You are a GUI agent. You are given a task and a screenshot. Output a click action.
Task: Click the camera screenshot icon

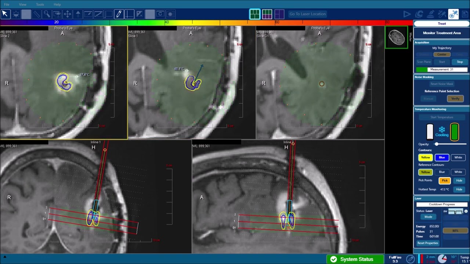point(170,14)
